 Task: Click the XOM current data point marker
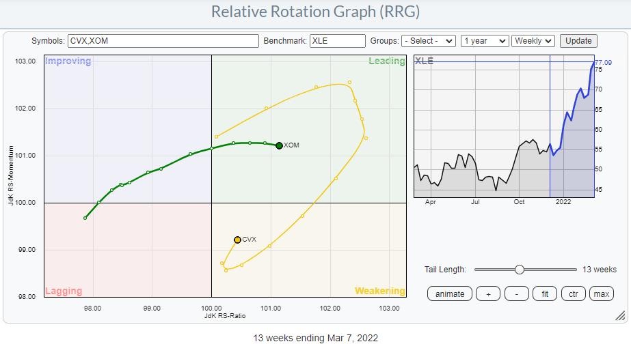279,145
